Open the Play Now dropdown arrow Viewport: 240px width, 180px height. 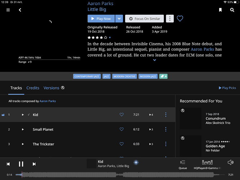[119, 19]
